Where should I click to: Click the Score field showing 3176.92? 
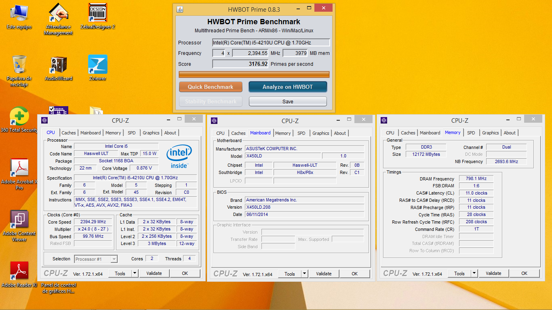(x=240, y=64)
